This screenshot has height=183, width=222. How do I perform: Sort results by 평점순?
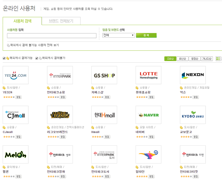(x=195, y=59)
